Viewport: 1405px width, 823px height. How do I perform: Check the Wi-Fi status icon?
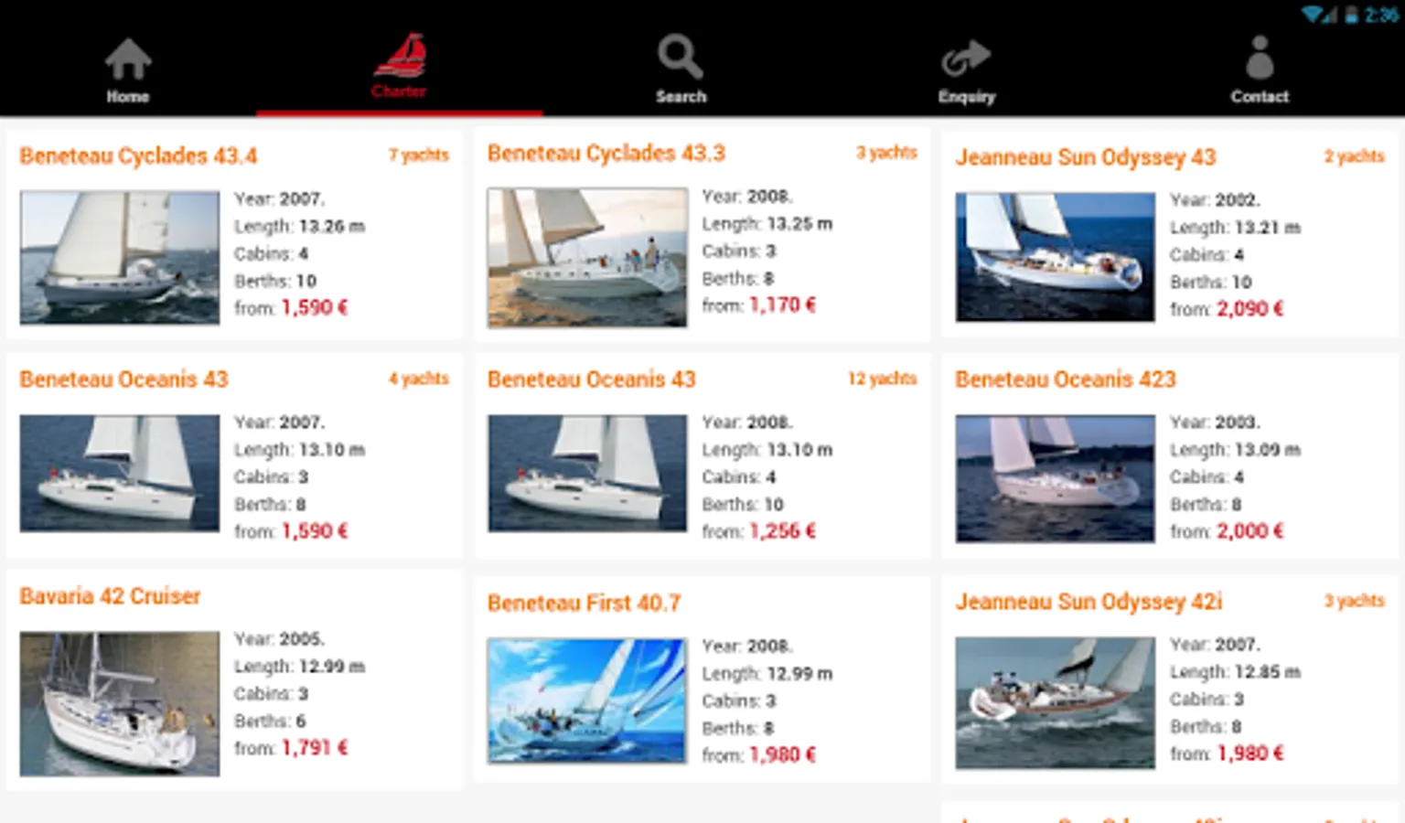click(x=1314, y=15)
